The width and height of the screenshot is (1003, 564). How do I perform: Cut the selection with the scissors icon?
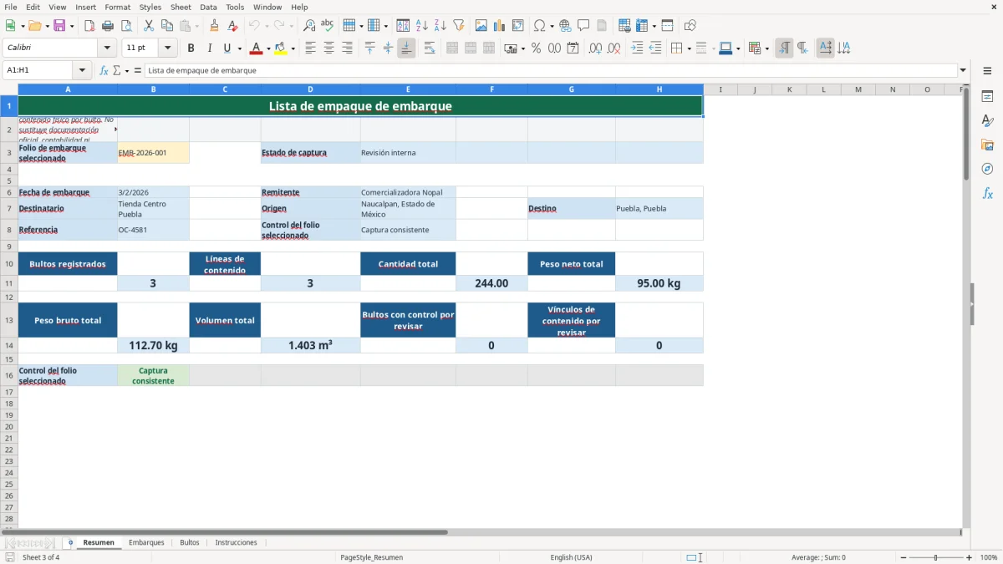point(149,26)
